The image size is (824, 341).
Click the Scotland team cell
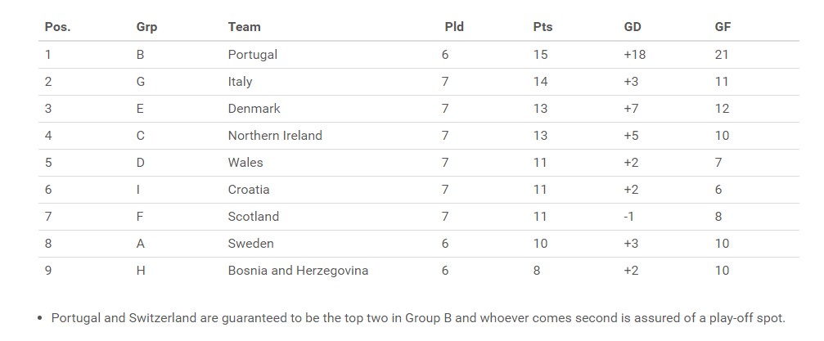tap(254, 217)
